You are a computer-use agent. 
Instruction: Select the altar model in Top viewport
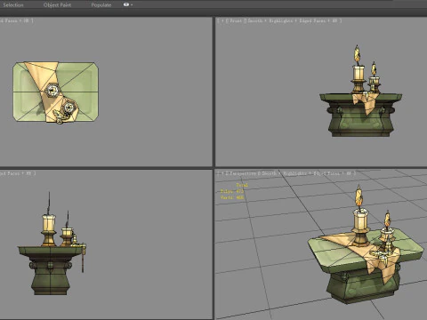point(56,92)
